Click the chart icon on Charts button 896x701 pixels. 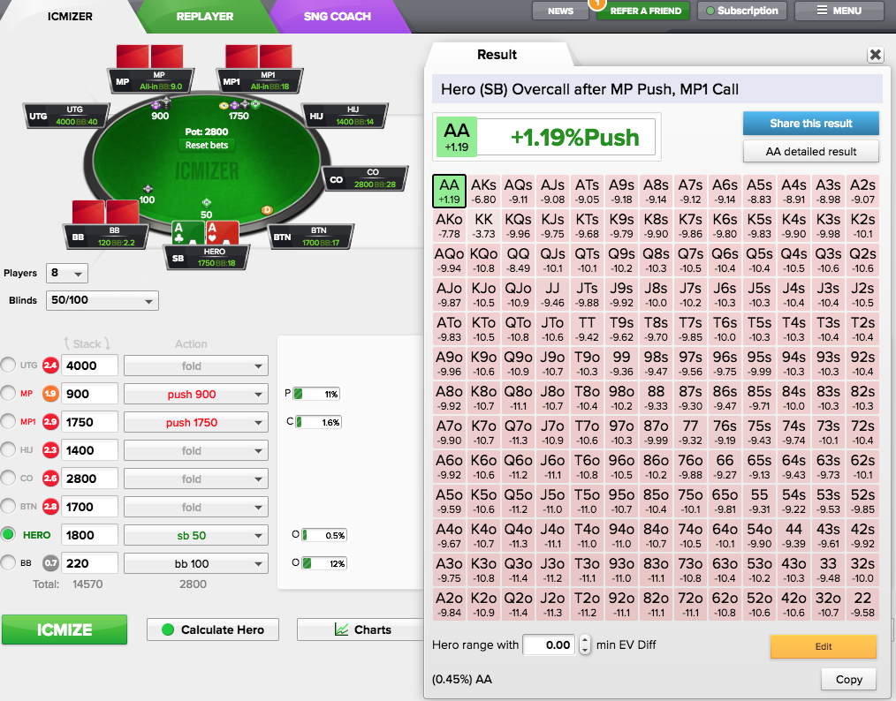(x=342, y=629)
